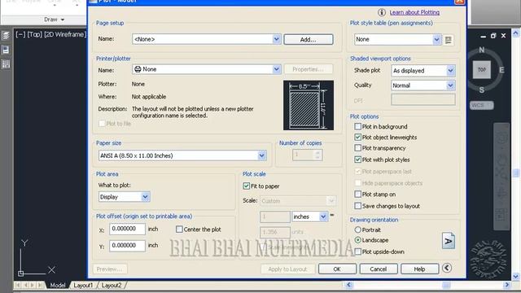The image size is (521, 293).
Task: Click the sheet list icon in left sidebar
Action: pyautogui.click(x=6, y=64)
